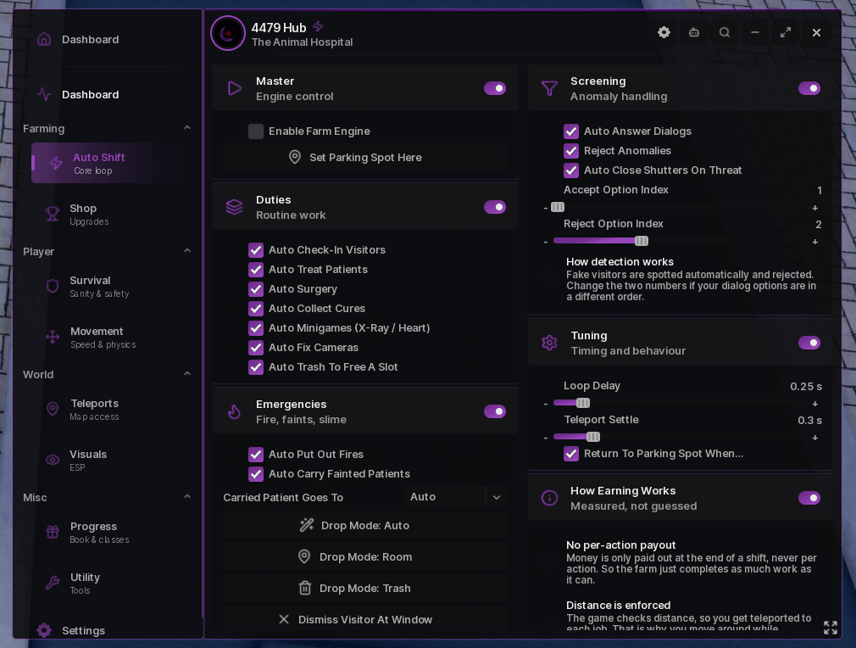856x648 pixels.
Task: Open the Carried Patient Goes To dropdown
Action: pyautogui.click(x=455, y=497)
